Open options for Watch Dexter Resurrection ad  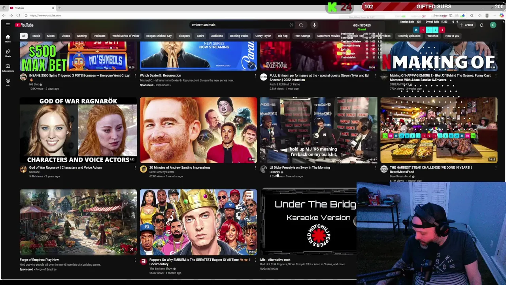[x=255, y=76]
